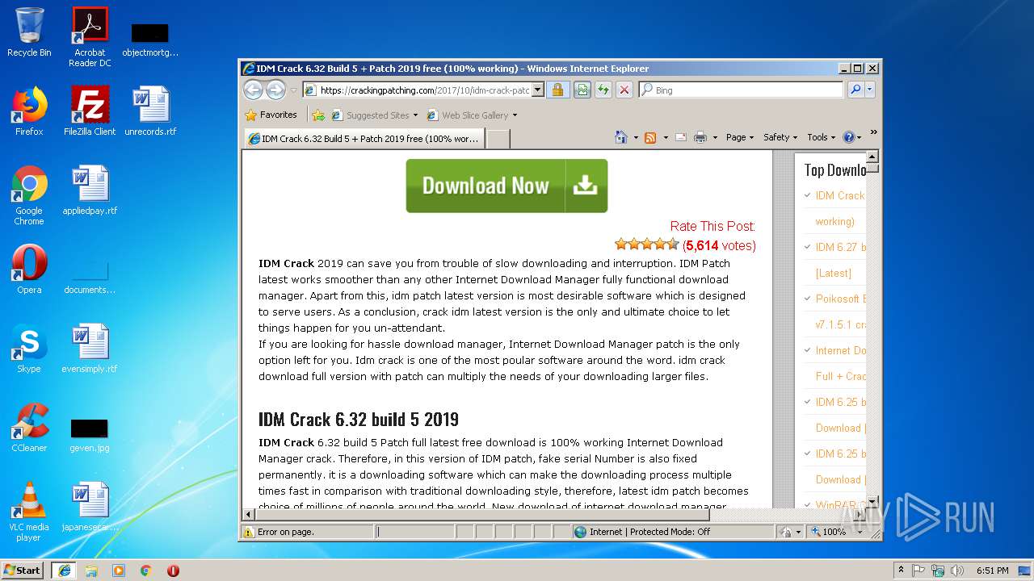Open the Tools menu
This screenshot has width=1034, height=581.
tap(822, 137)
